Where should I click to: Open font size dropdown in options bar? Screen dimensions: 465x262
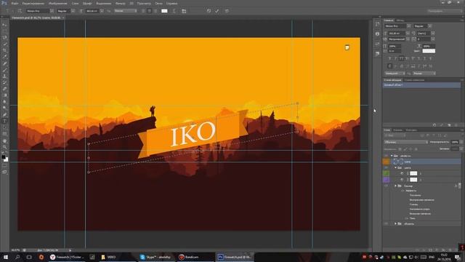point(102,11)
